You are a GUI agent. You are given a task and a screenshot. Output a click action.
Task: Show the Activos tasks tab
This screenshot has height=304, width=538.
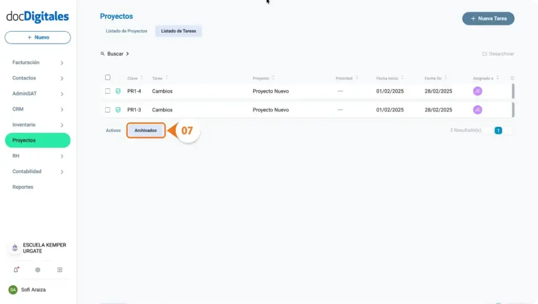(113, 130)
